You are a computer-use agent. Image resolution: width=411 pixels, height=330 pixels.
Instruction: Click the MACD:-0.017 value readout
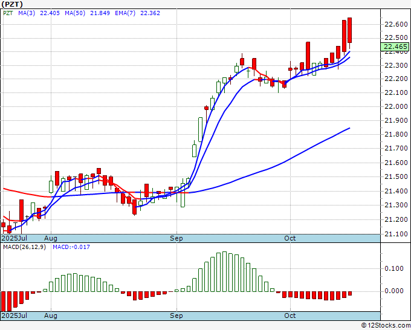pyautogui.click(x=71, y=247)
